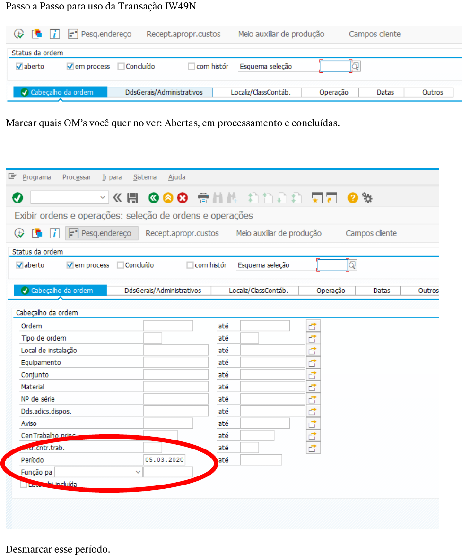This screenshot has height=555, width=462.
Task: Open the command field history dropdown arrow
Action: [x=103, y=198]
